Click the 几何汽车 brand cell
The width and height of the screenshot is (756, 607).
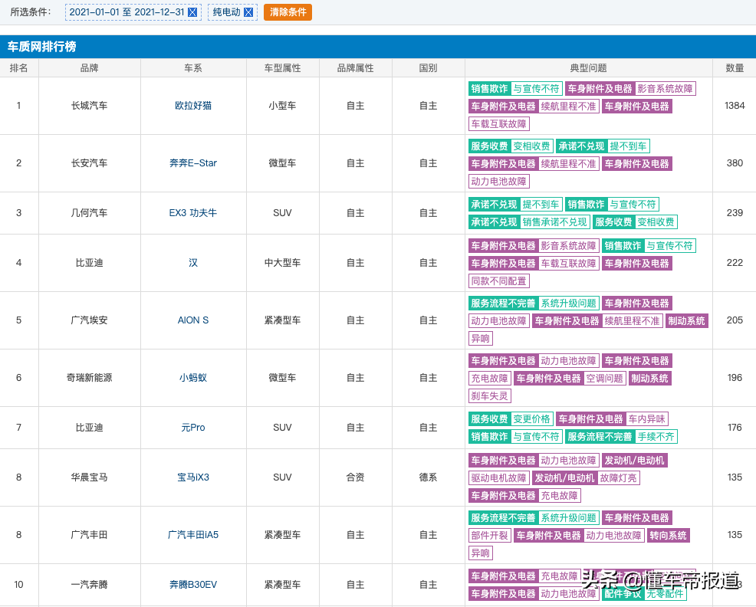pos(89,212)
